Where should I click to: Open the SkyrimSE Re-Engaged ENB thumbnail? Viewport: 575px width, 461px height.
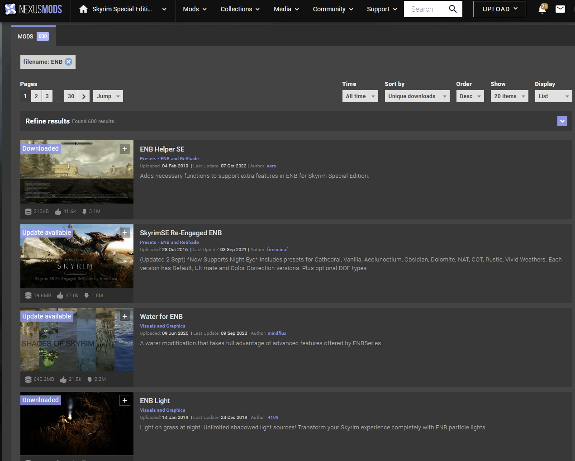77,256
